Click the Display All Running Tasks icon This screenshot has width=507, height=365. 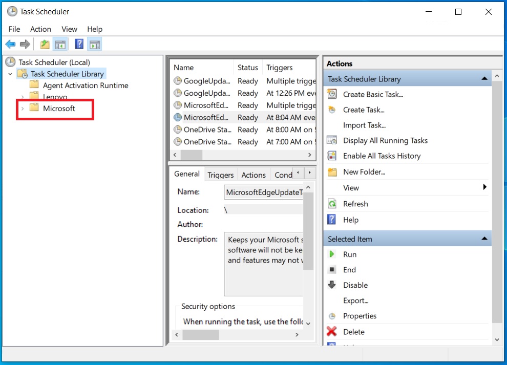(332, 140)
